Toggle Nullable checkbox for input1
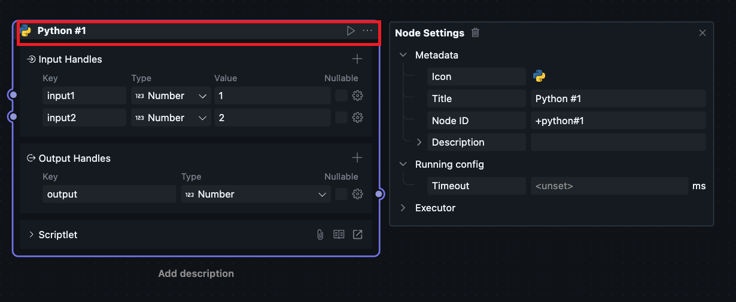736x302 pixels. click(x=341, y=95)
